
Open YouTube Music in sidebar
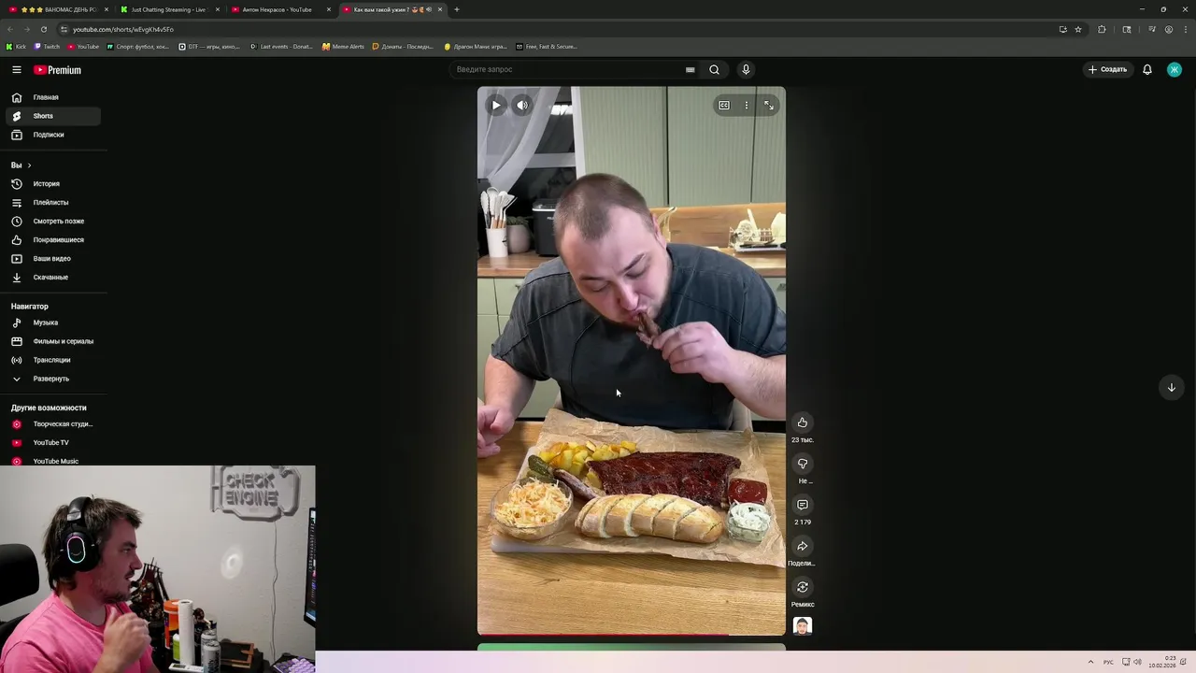click(52, 461)
